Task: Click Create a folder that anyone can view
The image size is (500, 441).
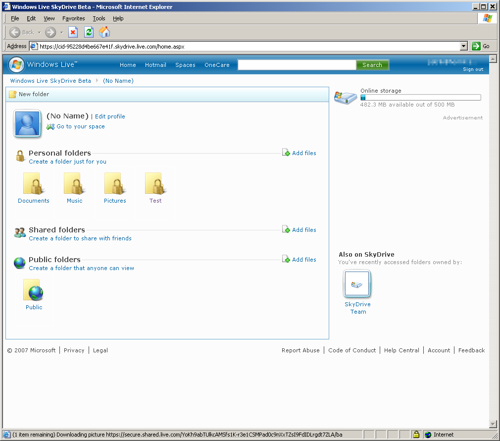Action: click(x=81, y=268)
